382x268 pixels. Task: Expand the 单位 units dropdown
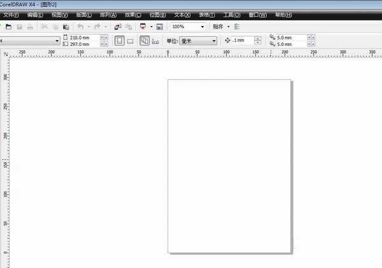point(213,41)
